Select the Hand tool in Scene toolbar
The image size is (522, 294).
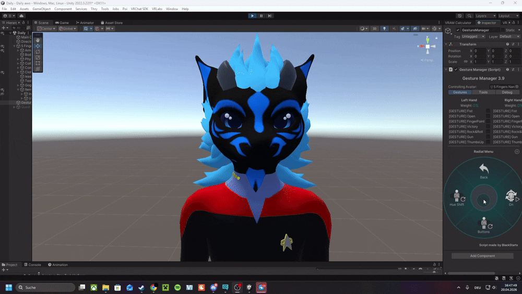[x=38, y=40]
